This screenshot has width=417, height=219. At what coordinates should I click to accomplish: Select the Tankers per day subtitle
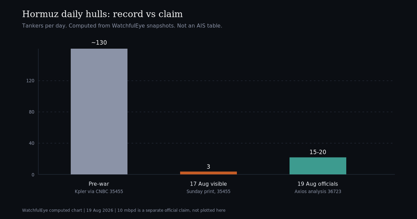[122, 26]
